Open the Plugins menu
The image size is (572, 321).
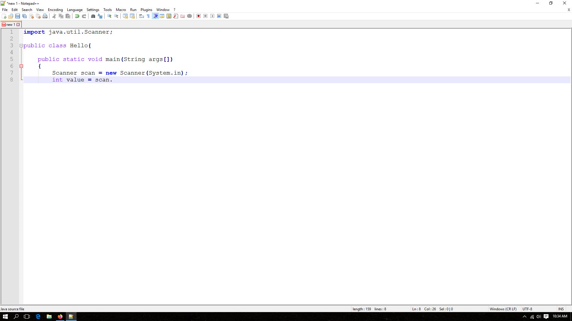tap(146, 10)
